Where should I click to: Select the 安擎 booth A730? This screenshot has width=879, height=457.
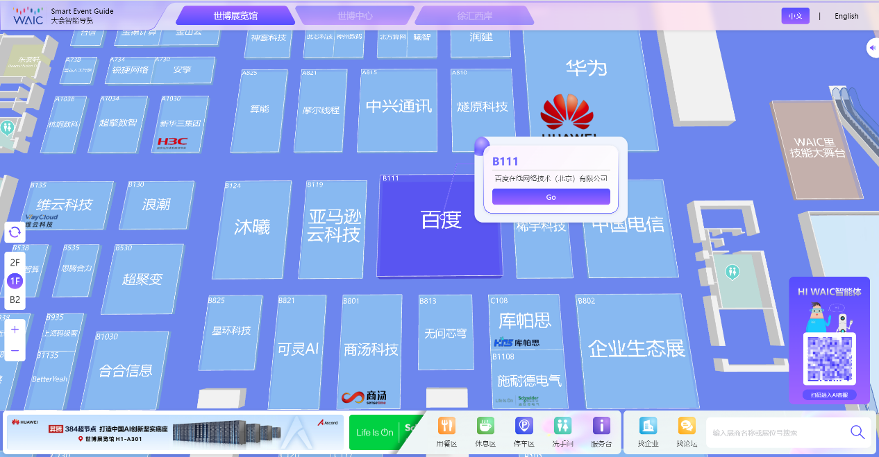pyautogui.click(x=182, y=69)
